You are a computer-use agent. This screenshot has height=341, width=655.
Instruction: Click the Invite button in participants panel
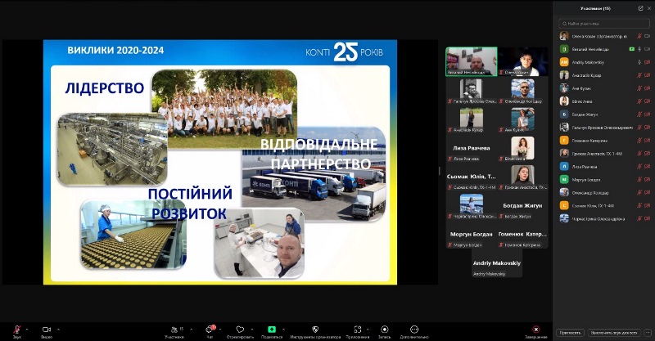click(x=569, y=333)
